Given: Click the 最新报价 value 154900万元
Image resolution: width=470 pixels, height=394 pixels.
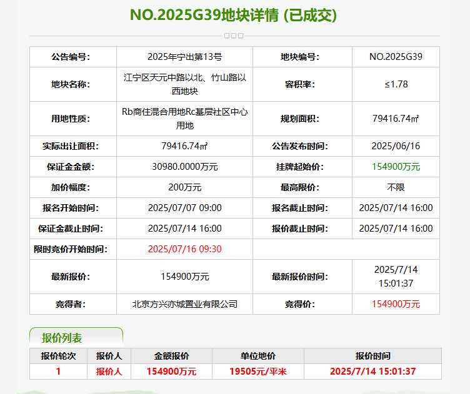Looking at the screenshot, I should click(x=184, y=277).
